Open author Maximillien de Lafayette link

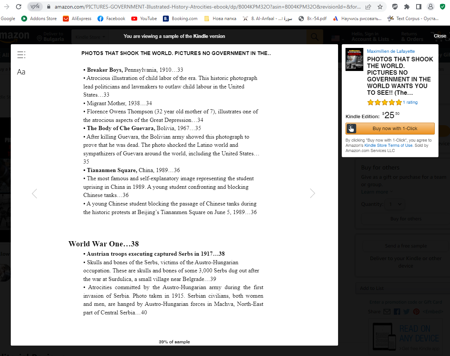click(x=390, y=51)
